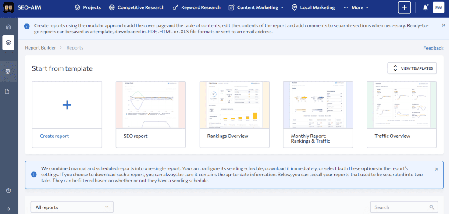Click the Content Marketing edit icon
The width and height of the screenshot is (449, 214).
tap(232, 7)
